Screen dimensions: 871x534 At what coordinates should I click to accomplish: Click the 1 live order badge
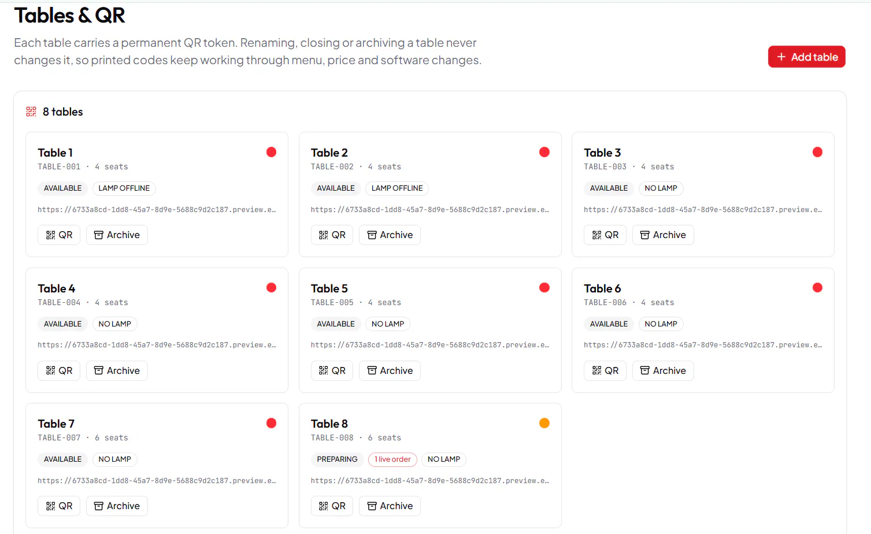(x=392, y=459)
